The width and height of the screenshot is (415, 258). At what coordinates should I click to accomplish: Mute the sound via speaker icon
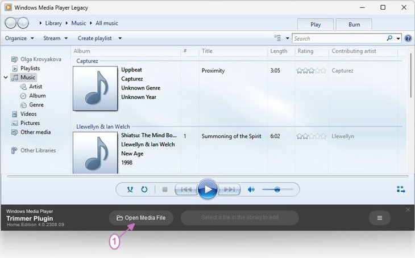click(251, 189)
